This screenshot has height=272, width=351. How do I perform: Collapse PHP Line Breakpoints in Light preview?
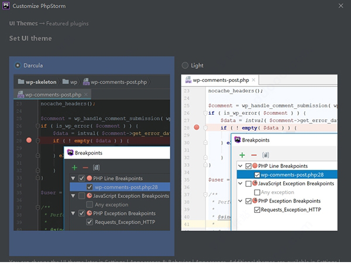point(240,166)
